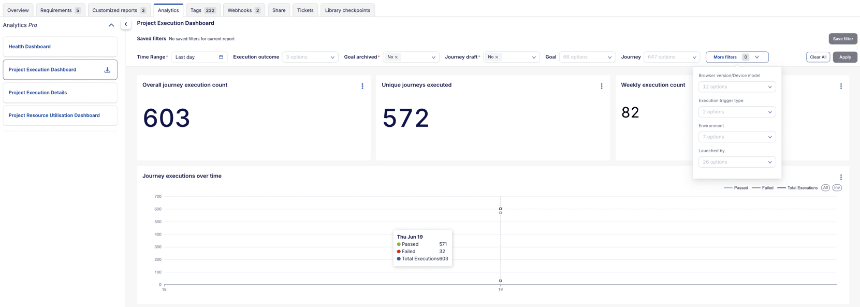
Task: Click the Clear All button
Action: pyautogui.click(x=818, y=57)
